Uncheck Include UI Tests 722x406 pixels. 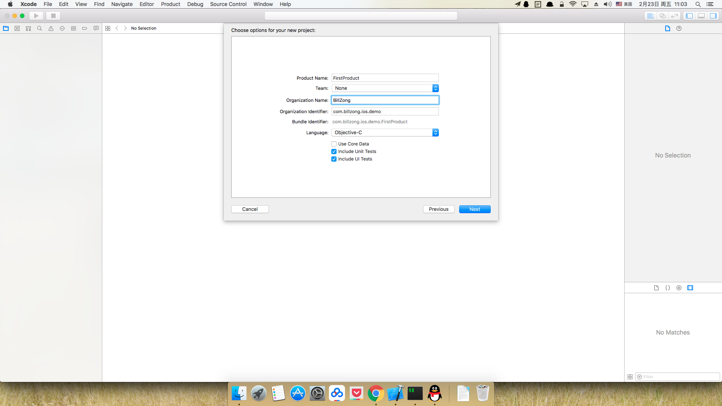tap(334, 159)
